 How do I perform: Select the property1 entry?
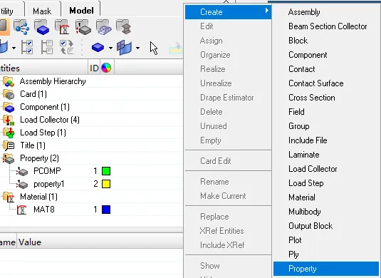click(49, 184)
